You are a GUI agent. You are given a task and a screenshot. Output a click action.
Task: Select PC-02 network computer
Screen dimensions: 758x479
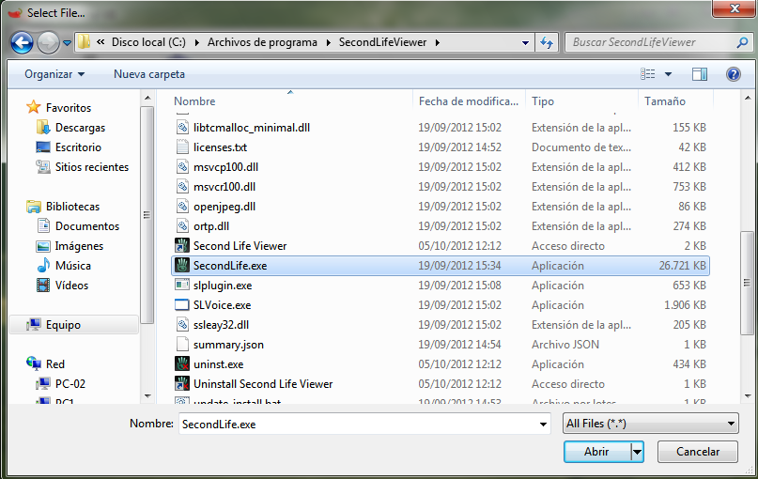pos(70,384)
